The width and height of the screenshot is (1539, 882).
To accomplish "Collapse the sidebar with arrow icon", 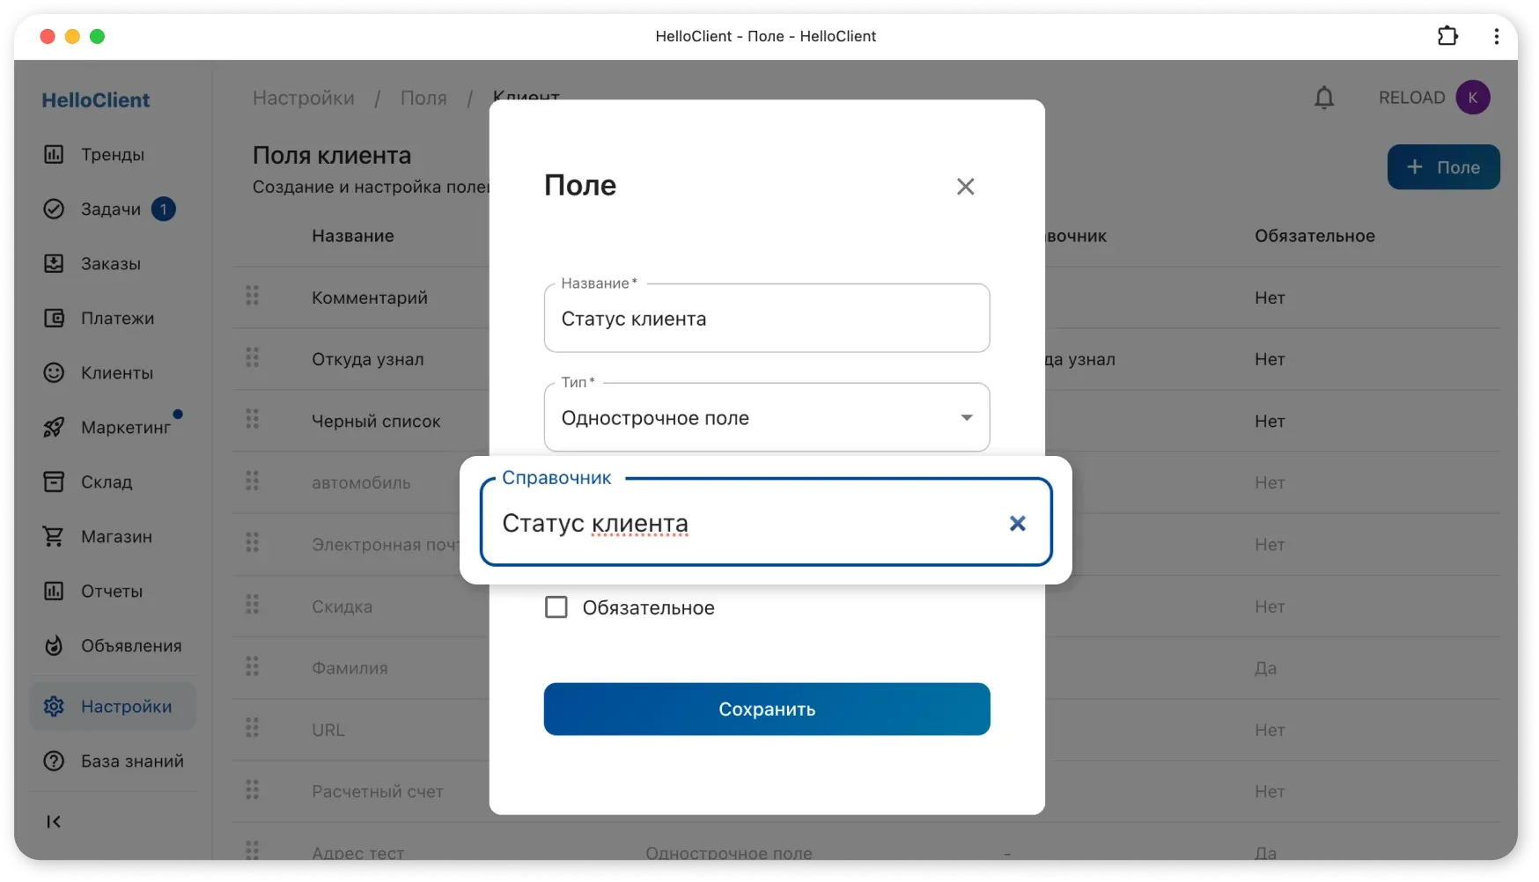I will pos(54,821).
